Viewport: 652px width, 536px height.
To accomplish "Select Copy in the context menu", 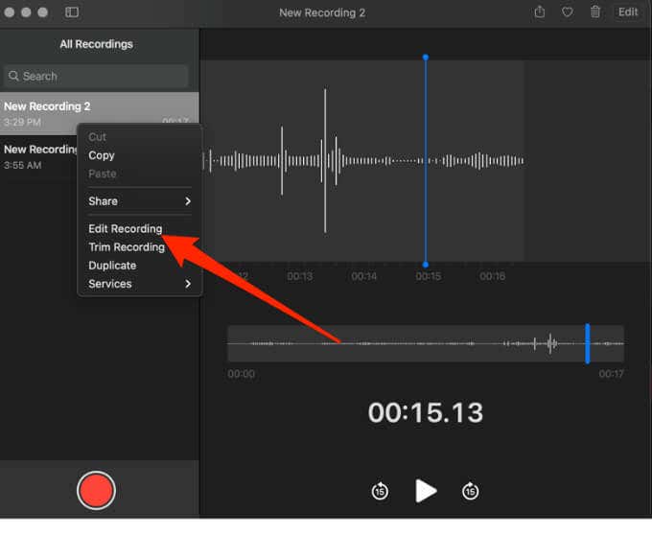I will tap(102, 155).
